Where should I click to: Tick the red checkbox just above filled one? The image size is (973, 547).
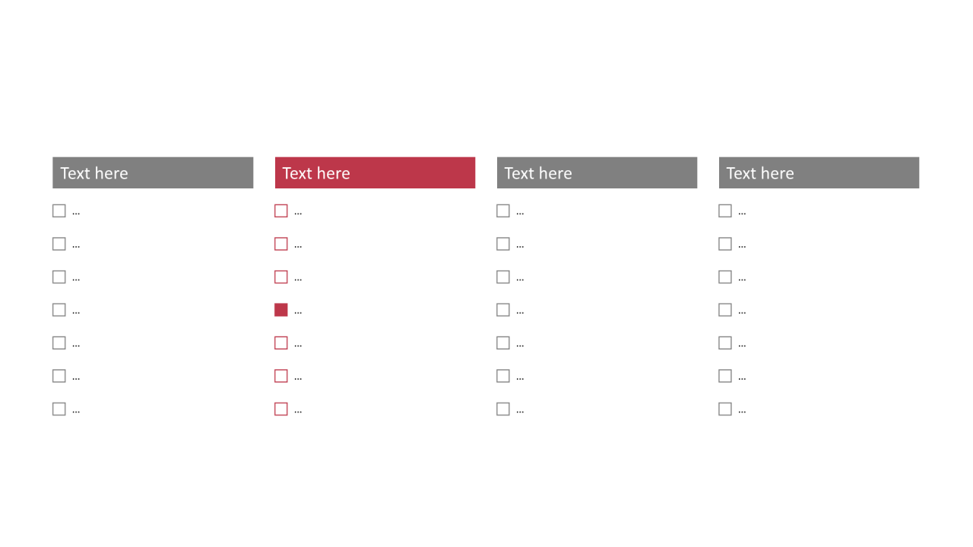click(x=281, y=277)
